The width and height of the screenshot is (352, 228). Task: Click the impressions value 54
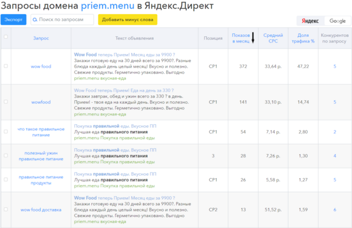(x=243, y=132)
